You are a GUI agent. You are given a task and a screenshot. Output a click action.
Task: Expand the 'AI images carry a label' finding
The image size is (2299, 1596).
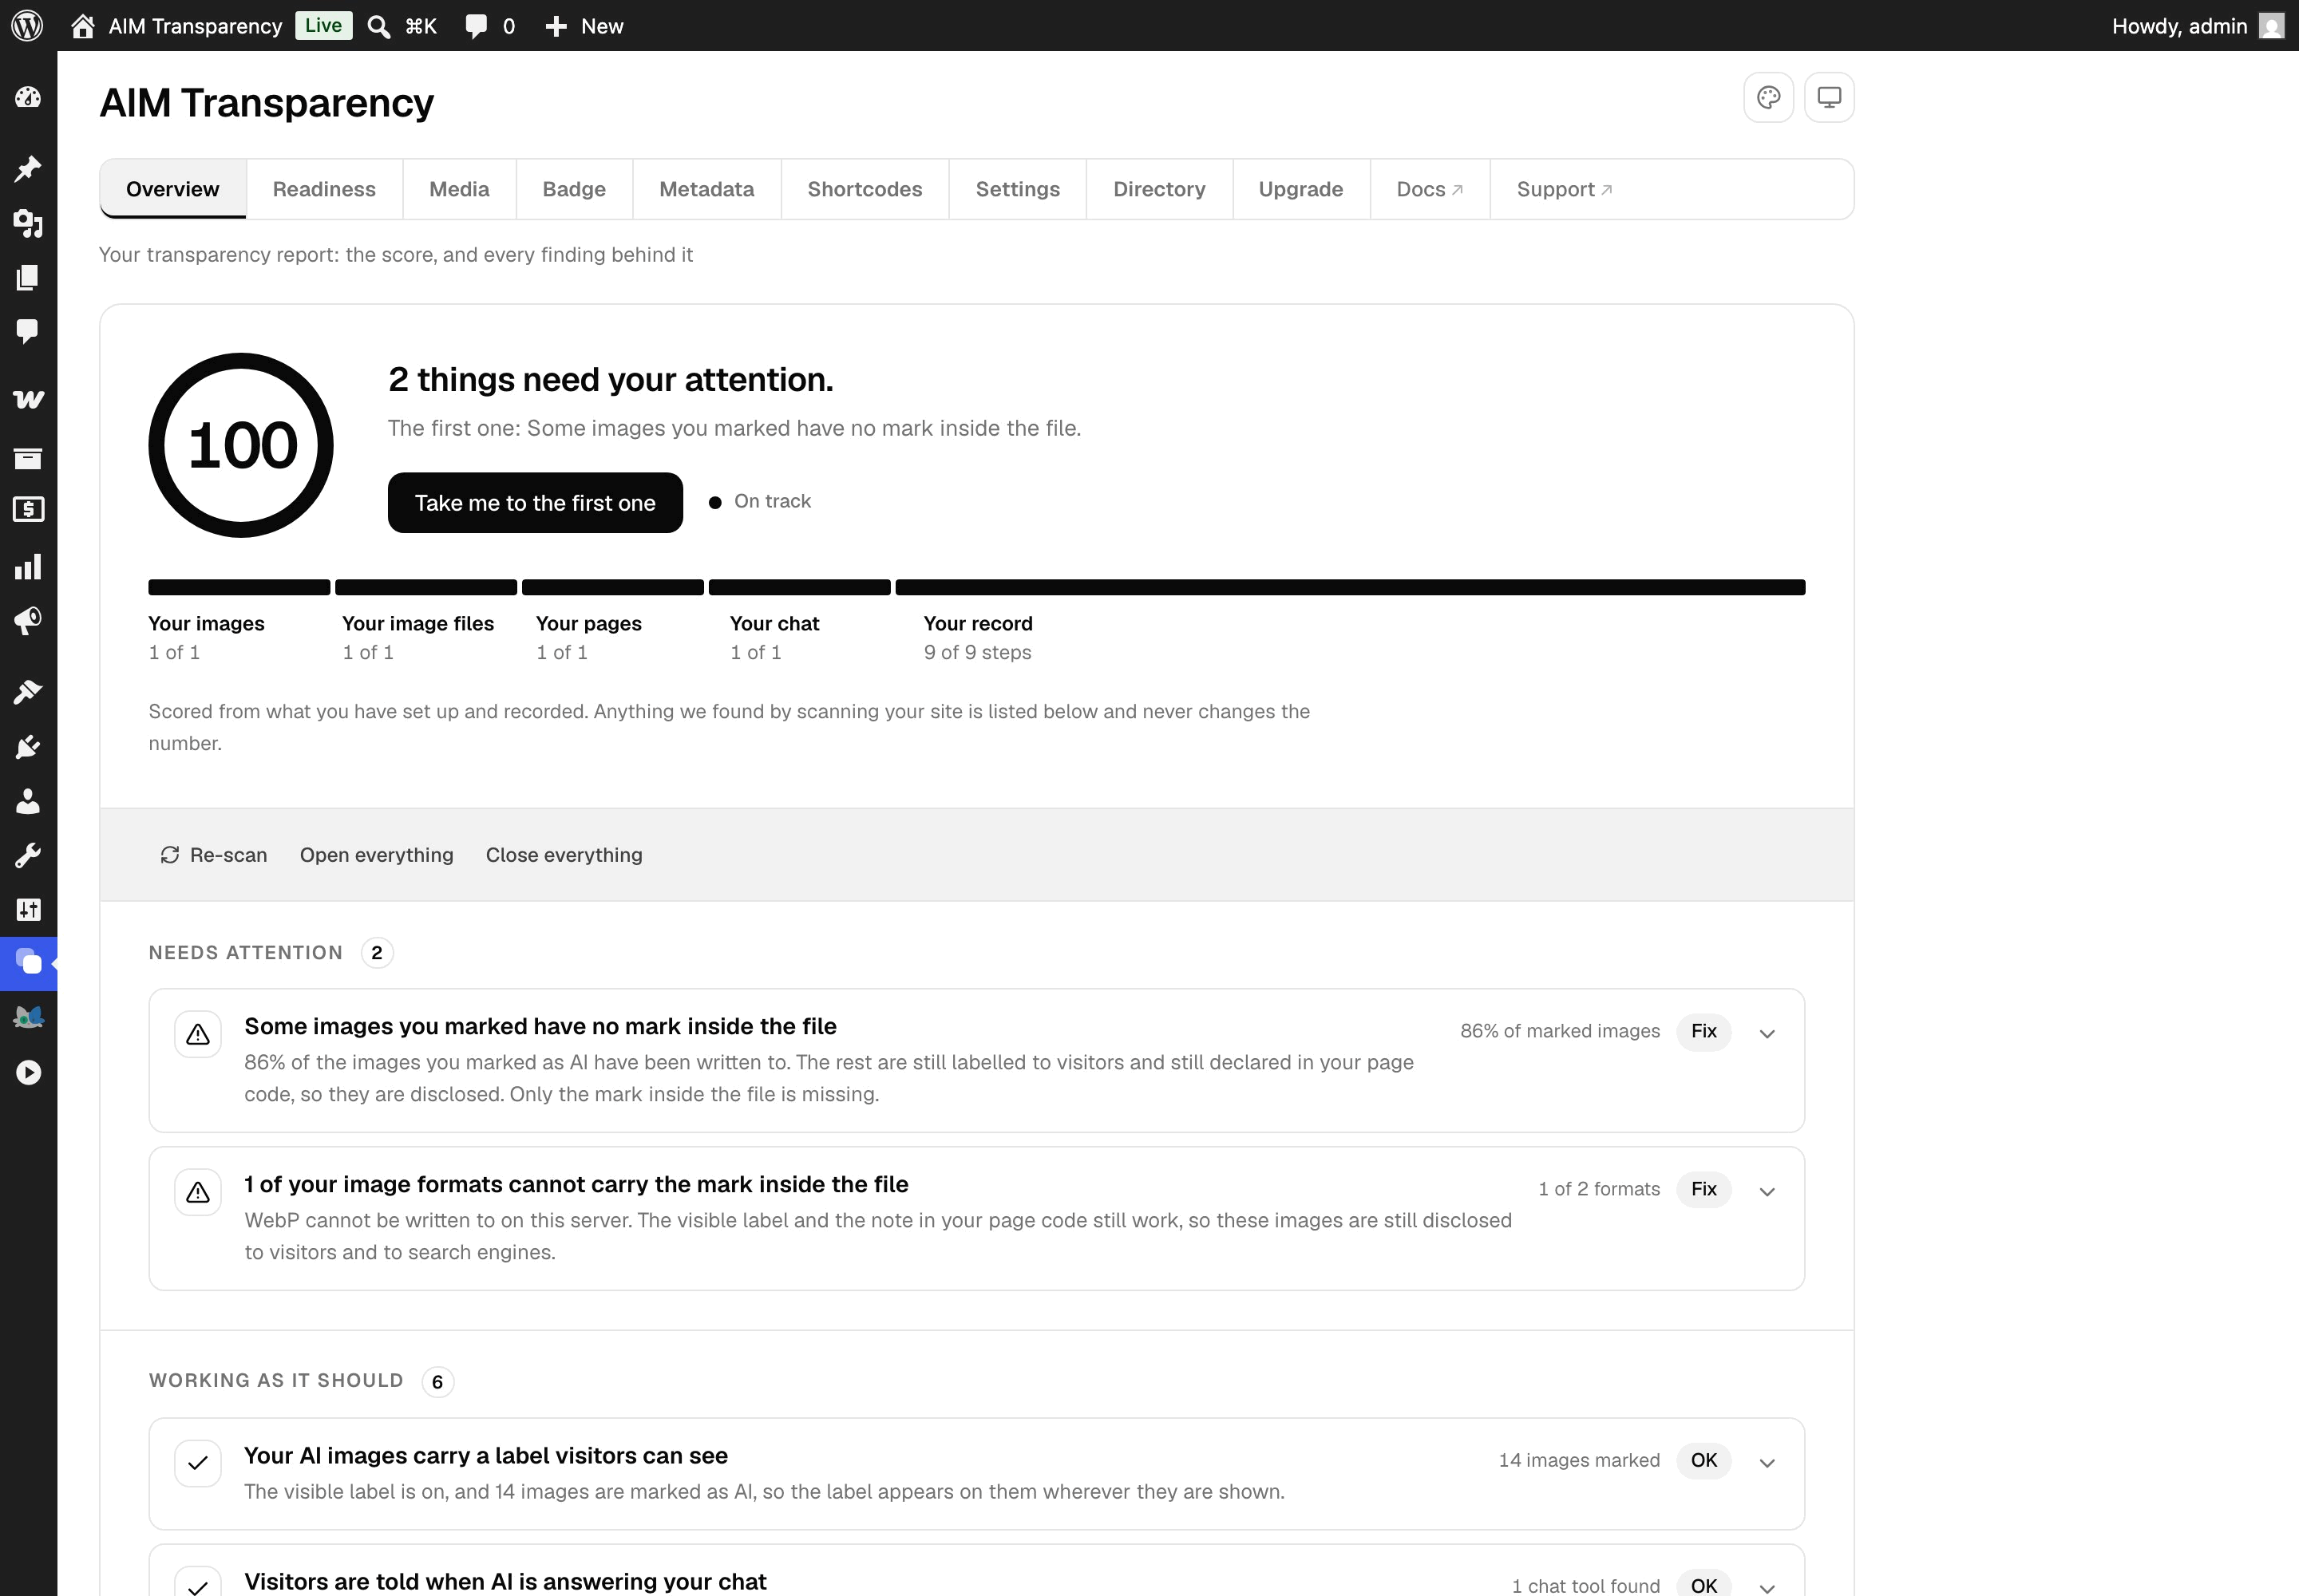[x=1767, y=1463]
